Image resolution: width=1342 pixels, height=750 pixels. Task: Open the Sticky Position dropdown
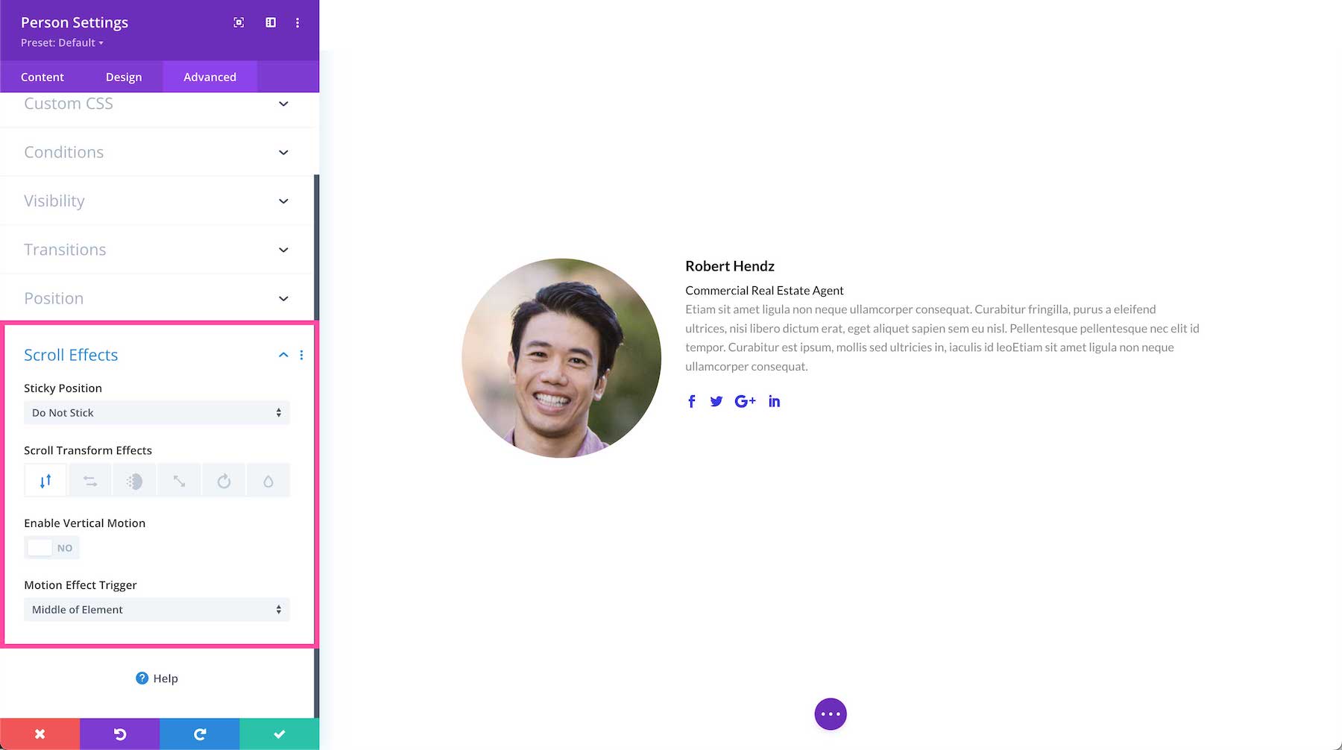point(157,412)
